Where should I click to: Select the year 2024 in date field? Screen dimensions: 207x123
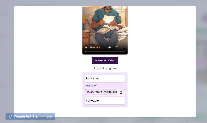pyautogui.click(x=97, y=92)
